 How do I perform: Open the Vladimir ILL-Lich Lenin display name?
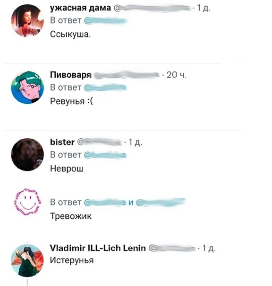point(98,248)
